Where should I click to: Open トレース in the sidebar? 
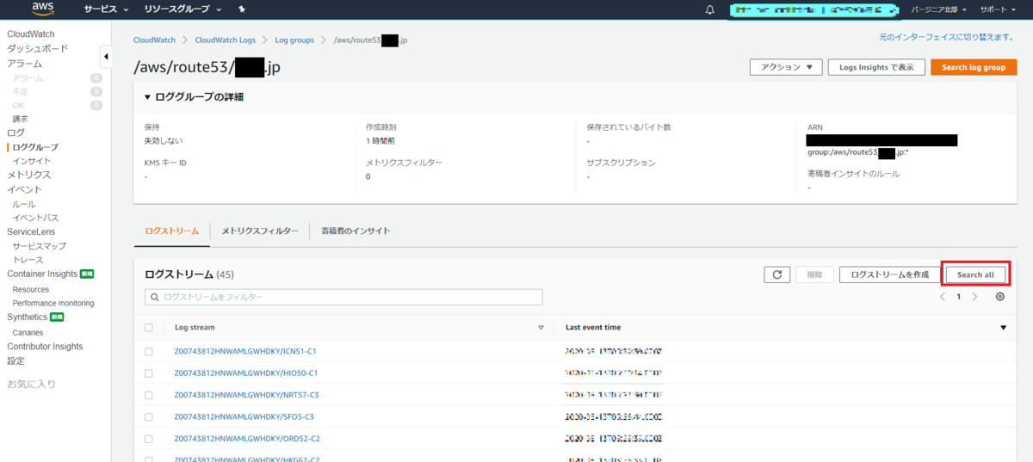[28, 260]
